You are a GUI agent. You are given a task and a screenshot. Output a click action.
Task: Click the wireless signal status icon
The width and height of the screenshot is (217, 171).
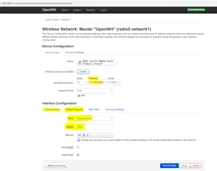[x=80, y=61]
